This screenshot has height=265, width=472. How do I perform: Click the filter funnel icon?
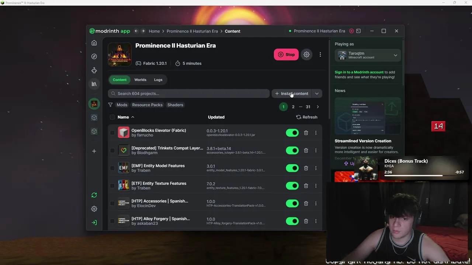pos(110,105)
